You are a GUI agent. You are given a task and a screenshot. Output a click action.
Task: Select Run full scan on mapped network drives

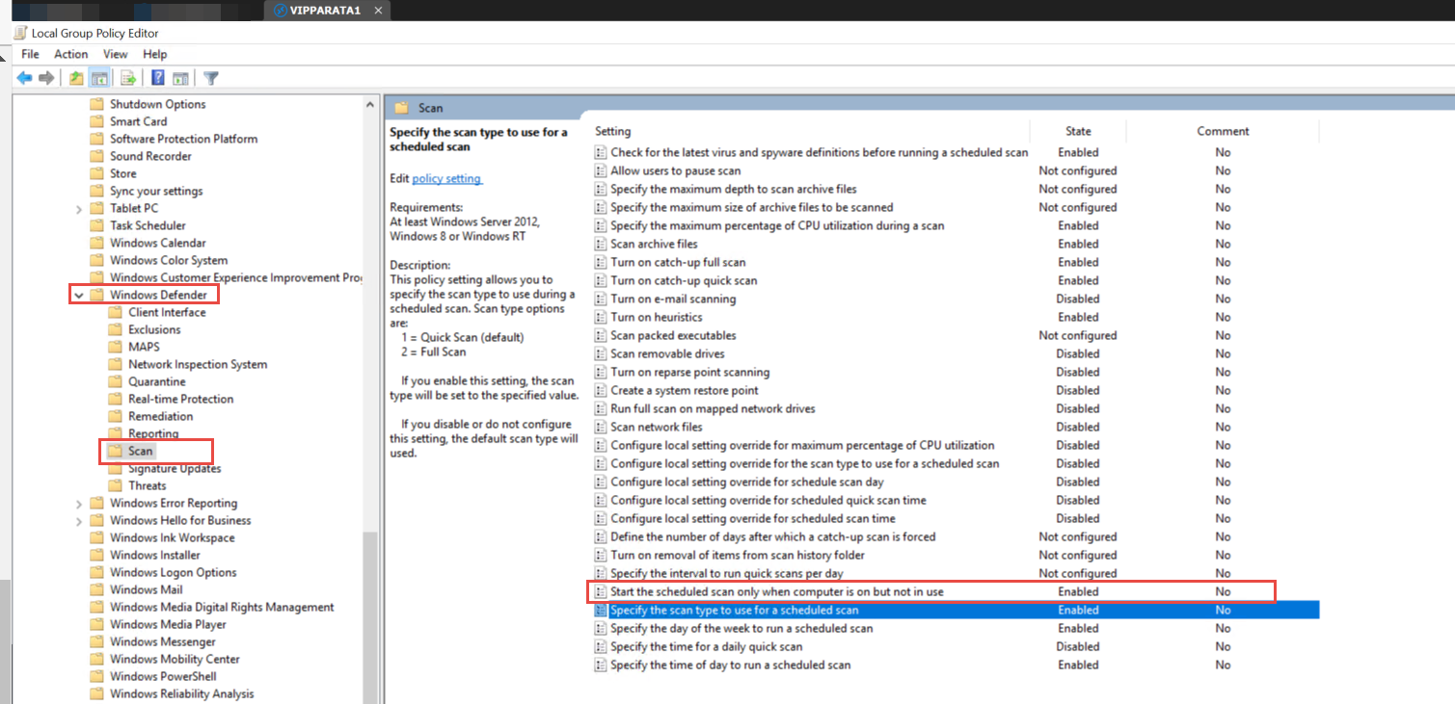(x=713, y=408)
